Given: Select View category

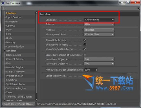Looking at the screenshot, I should [x=9, y=30].
